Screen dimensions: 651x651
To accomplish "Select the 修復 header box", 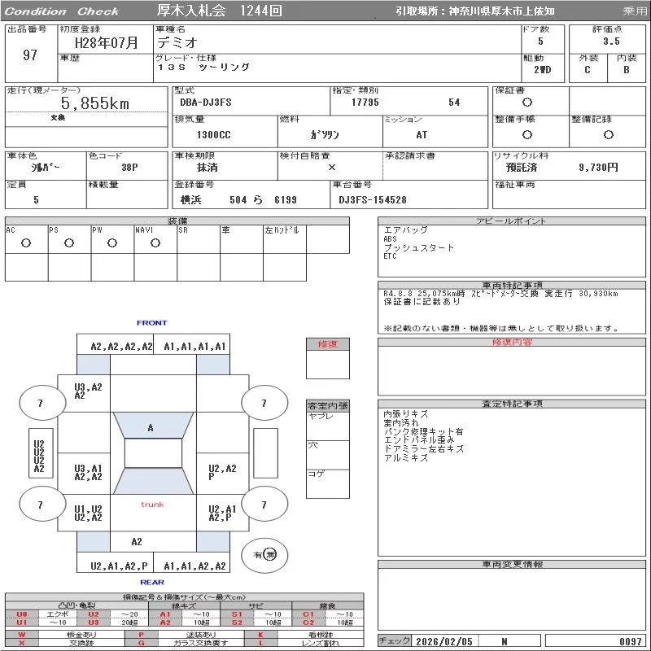I will tap(327, 344).
